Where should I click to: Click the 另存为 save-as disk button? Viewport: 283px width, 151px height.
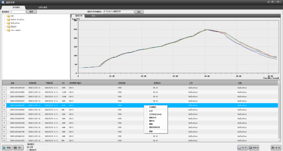pyautogui.click(x=254, y=148)
